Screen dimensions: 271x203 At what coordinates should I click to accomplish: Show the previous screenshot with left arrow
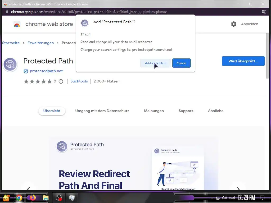pyautogui.click(x=29, y=189)
